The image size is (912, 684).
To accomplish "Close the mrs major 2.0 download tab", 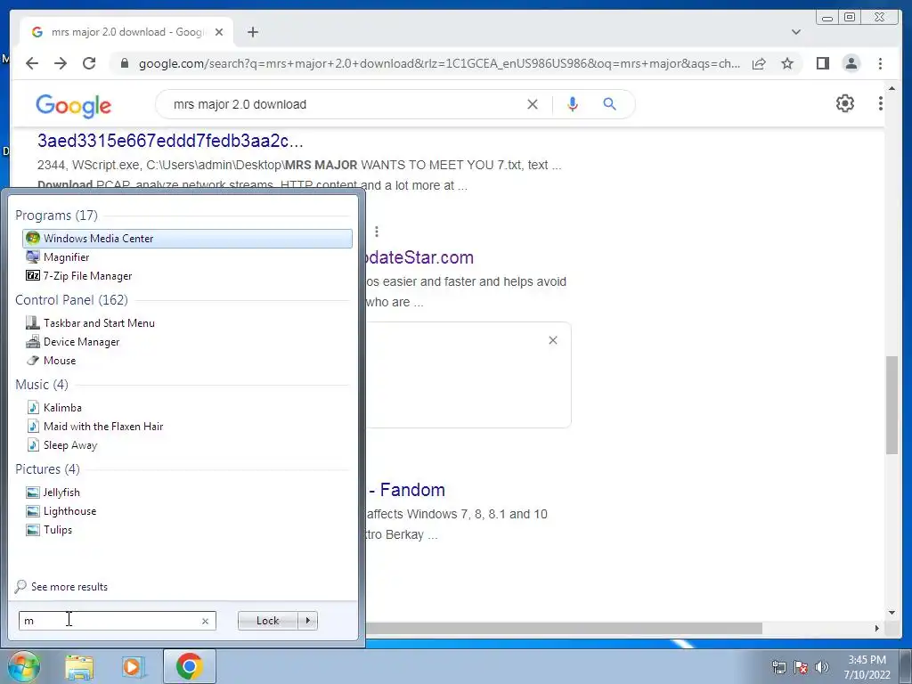I will click(219, 32).
